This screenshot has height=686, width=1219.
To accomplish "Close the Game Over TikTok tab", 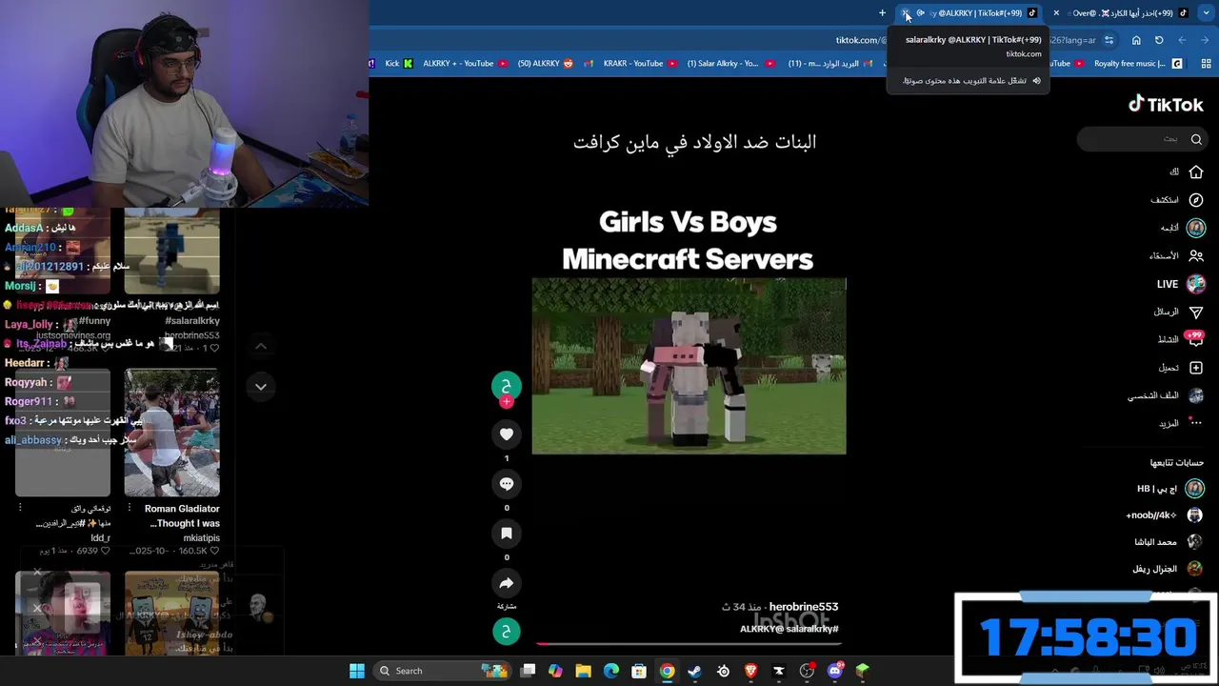I will click(1056, 13).
